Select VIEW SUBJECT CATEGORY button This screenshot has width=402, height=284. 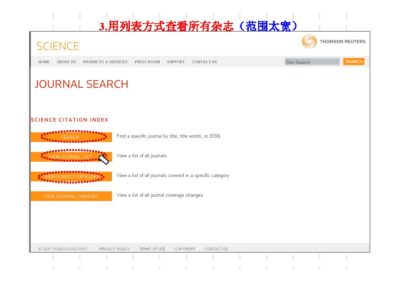[x=71, y=176]
